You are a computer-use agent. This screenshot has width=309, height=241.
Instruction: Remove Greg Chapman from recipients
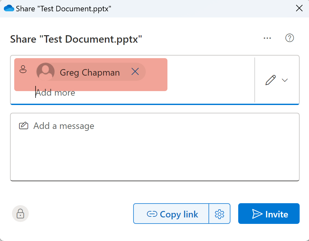(135, 72)
